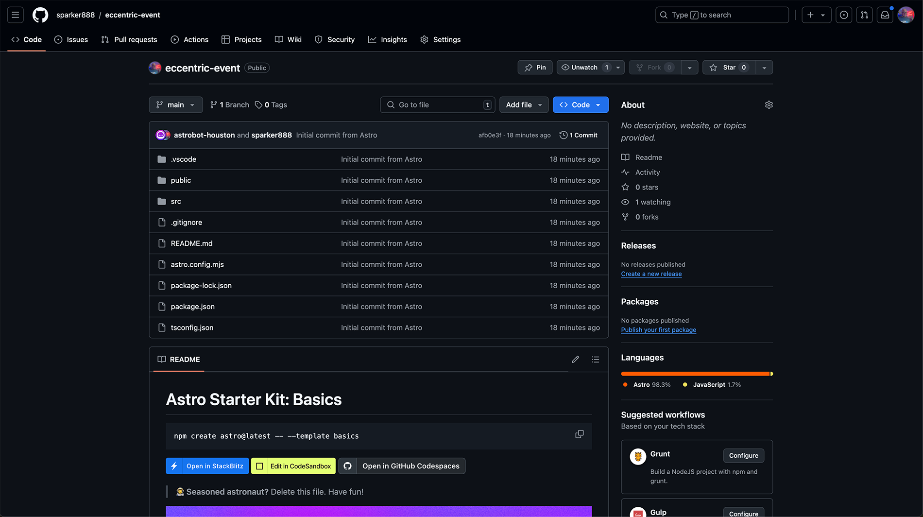Open the GitHub home page via the logo
This screenshot has width=923, height=517.
(40, 15)
